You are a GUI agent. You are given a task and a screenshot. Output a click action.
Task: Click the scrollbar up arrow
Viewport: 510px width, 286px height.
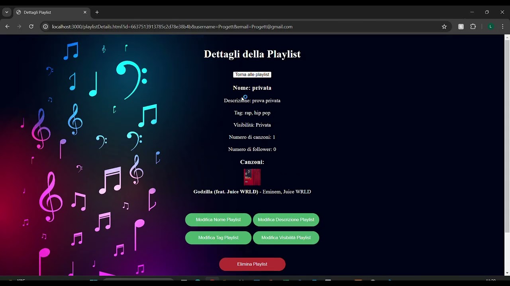point(507,37)
